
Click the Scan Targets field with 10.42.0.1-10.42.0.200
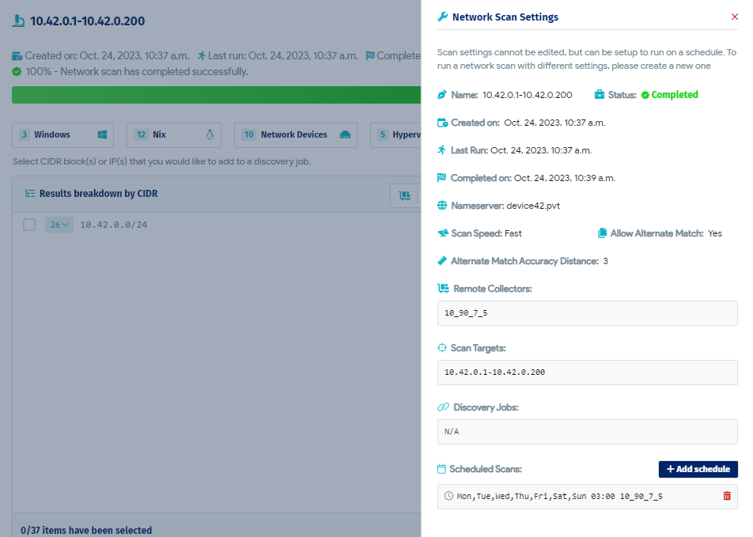588,372
